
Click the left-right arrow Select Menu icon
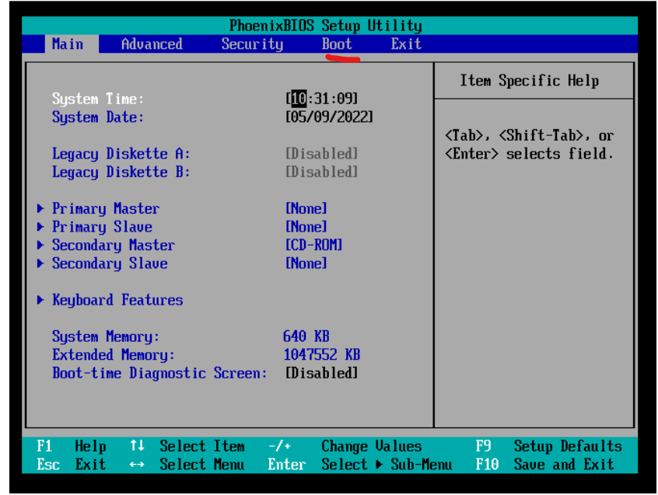[137, 465]
